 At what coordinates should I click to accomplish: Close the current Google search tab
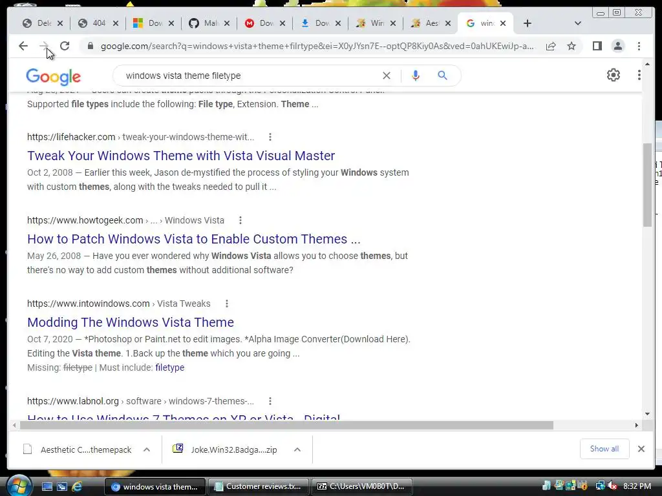pyautogui.click(x=503, y=23)
